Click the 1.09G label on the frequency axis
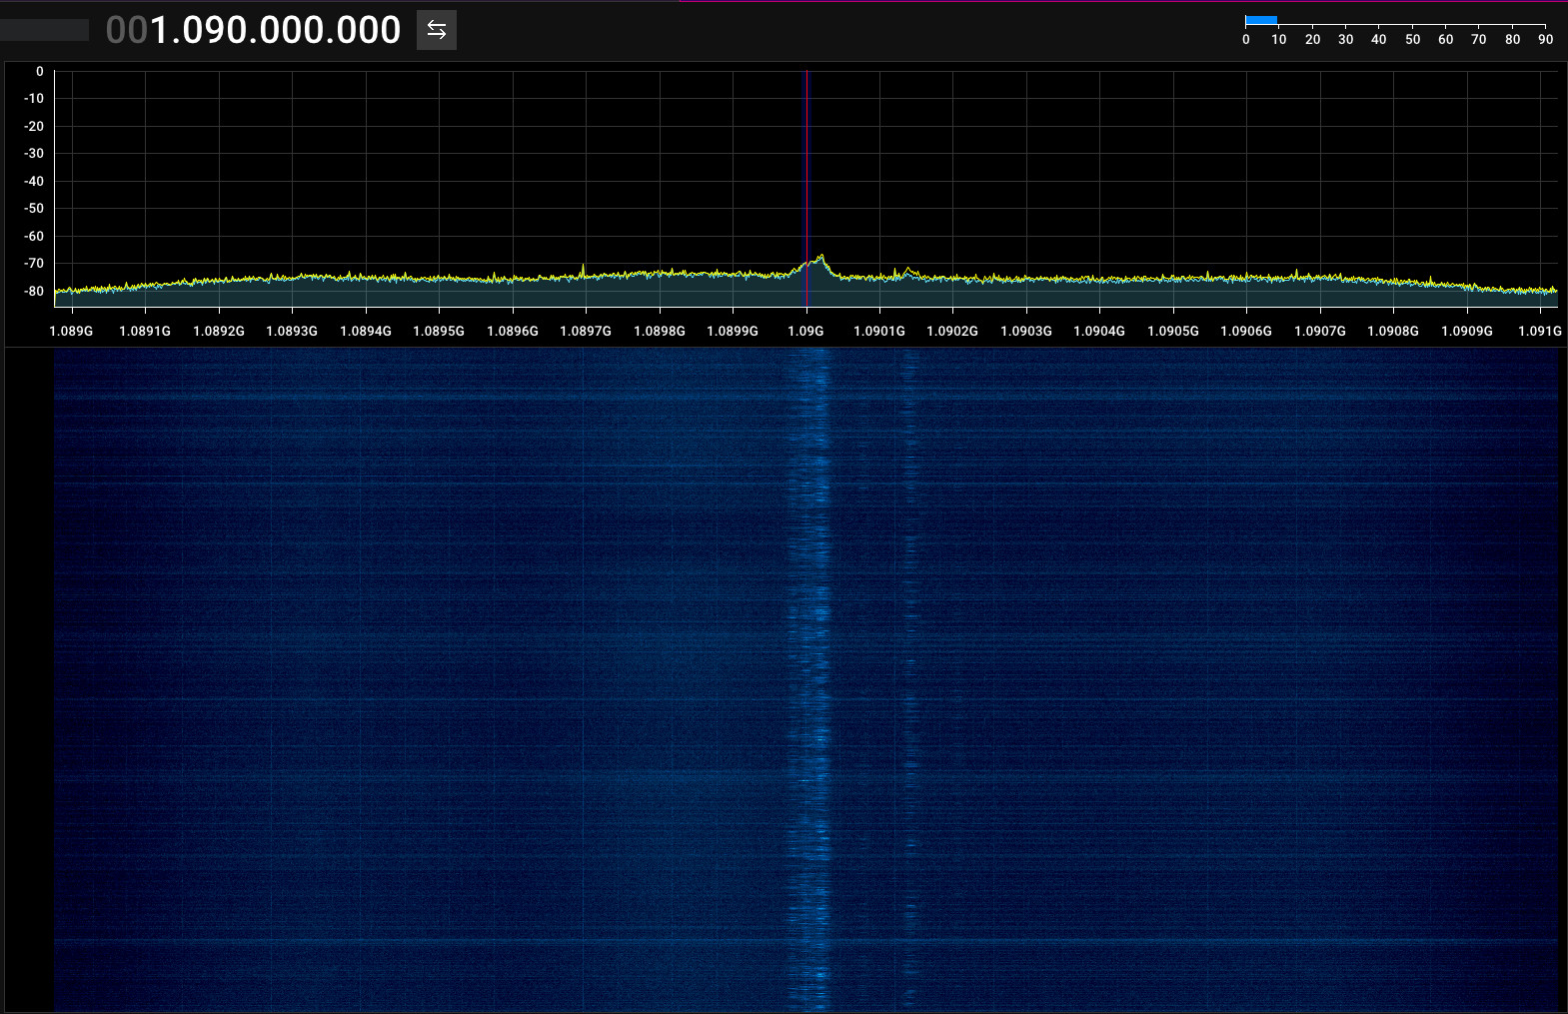This screenshot has height=1014, width=1568. [805, 331]
